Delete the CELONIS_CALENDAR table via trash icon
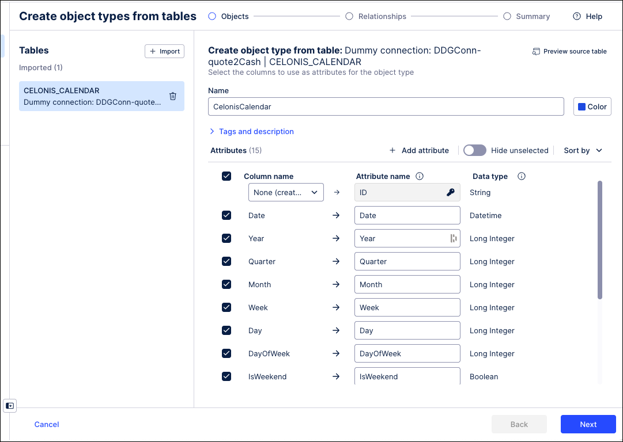Viewport: 623px width, 442px height. tap(172, 96)
